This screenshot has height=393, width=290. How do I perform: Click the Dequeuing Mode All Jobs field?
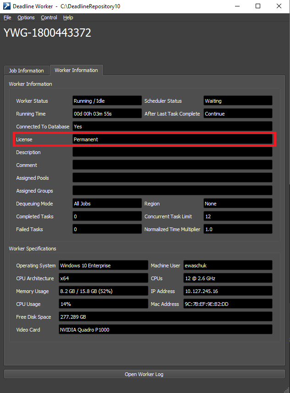click(107, 204)
